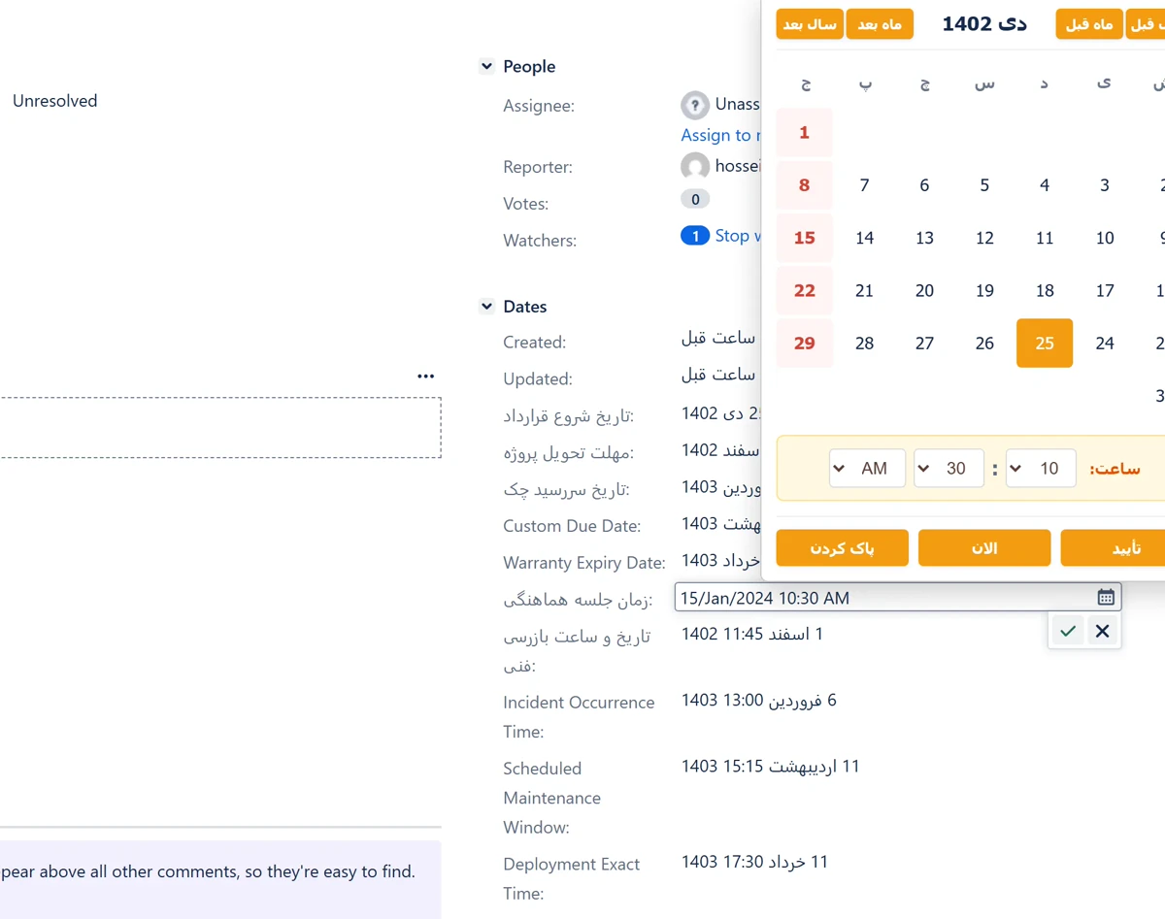The width and height of the screenshot is (1165, 919).
Task: Choose day 10 in the calendar
Action: click(x=1105, y=238)
